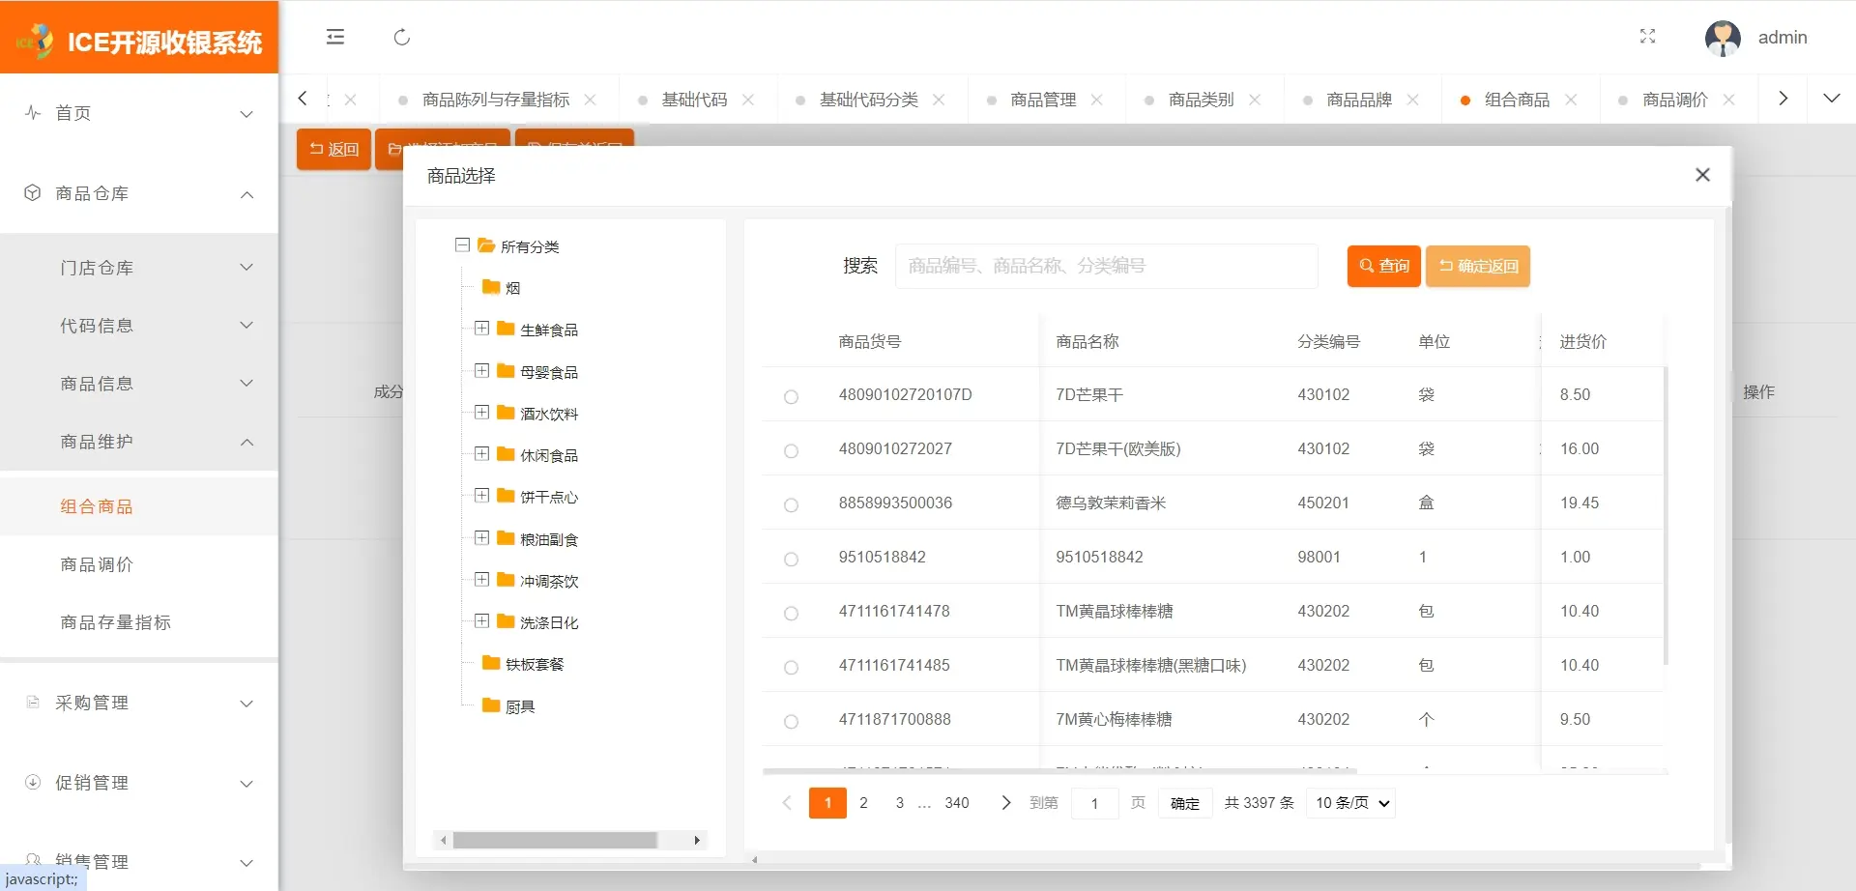This screenshot has width=1856, height=891.
Task: Click the 铁板套餐 folder icon
Action: pyautogui.click(x=491, y=663)
